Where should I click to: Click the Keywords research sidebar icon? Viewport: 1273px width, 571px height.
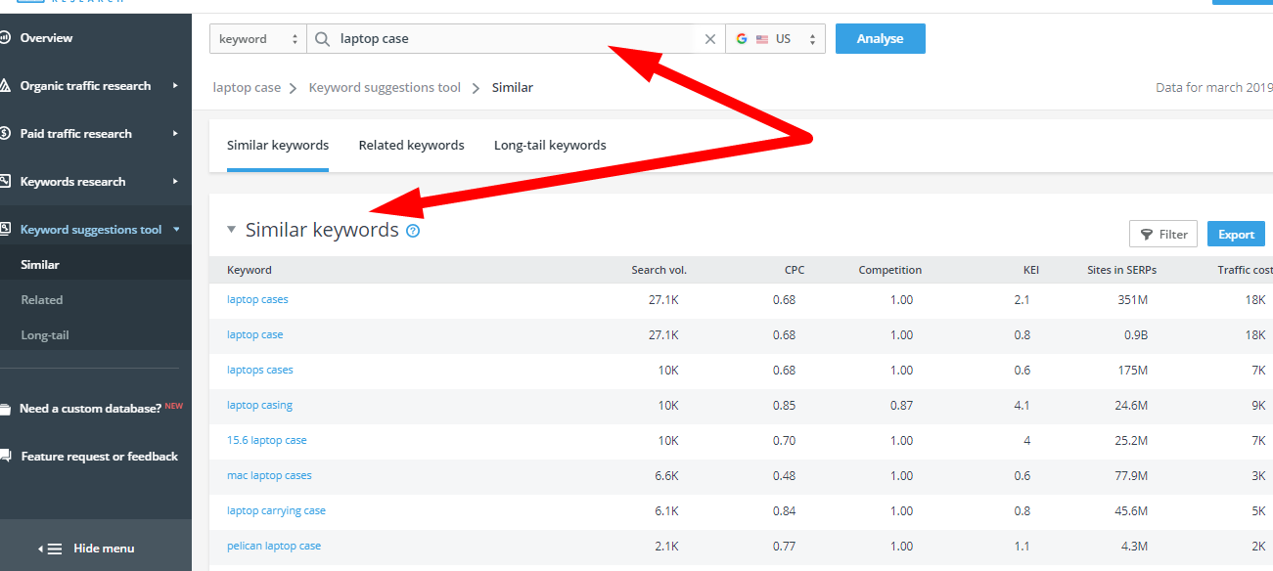click(x=5, y=182)
